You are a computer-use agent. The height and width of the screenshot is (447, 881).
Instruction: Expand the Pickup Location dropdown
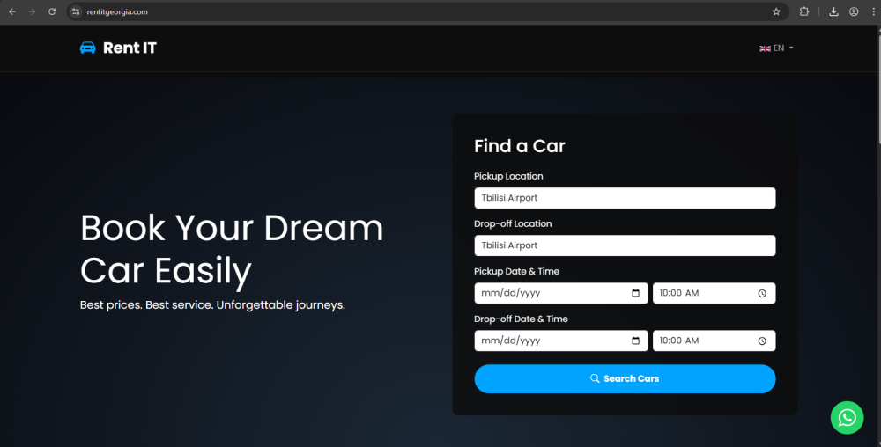point(625,198)
